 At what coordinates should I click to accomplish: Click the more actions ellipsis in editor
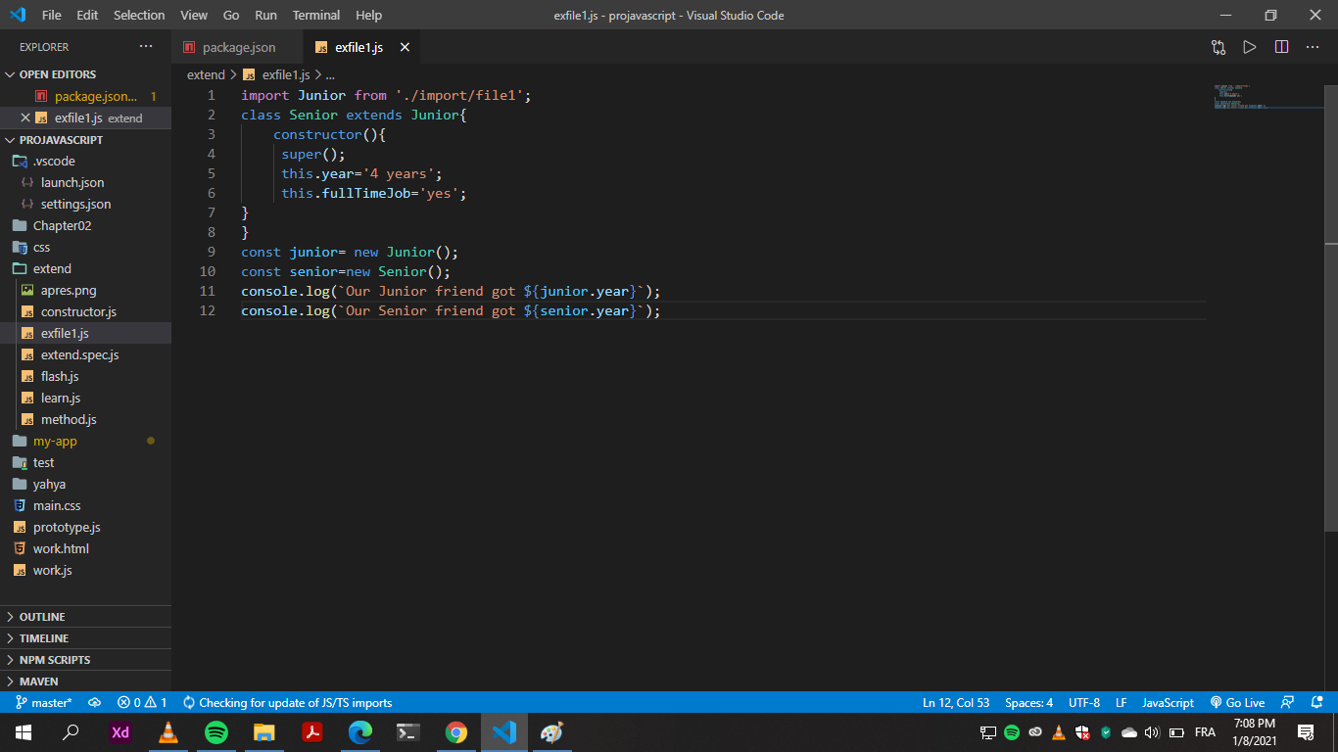1313,46
